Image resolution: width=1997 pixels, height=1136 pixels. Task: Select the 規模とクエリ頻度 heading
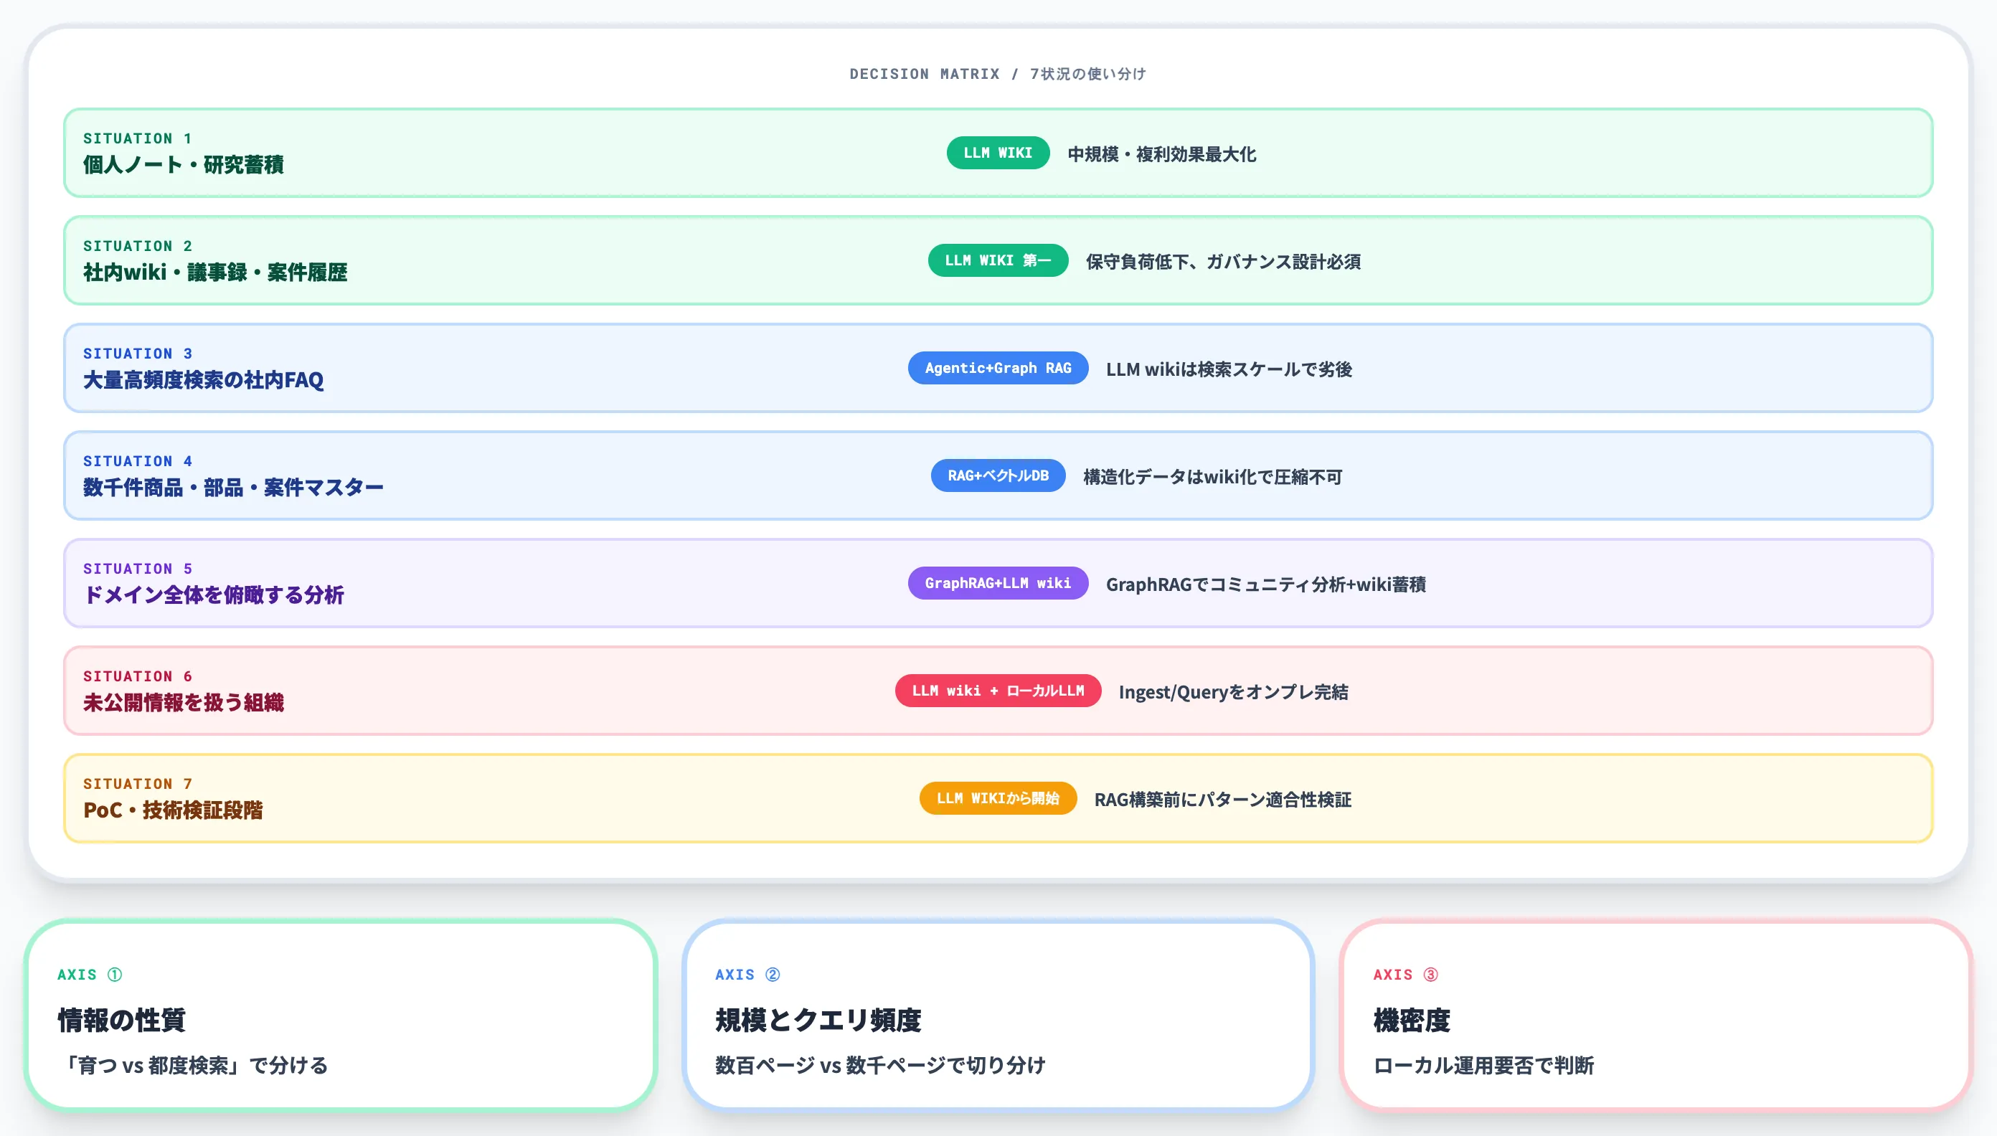(x=818, y=1021)
